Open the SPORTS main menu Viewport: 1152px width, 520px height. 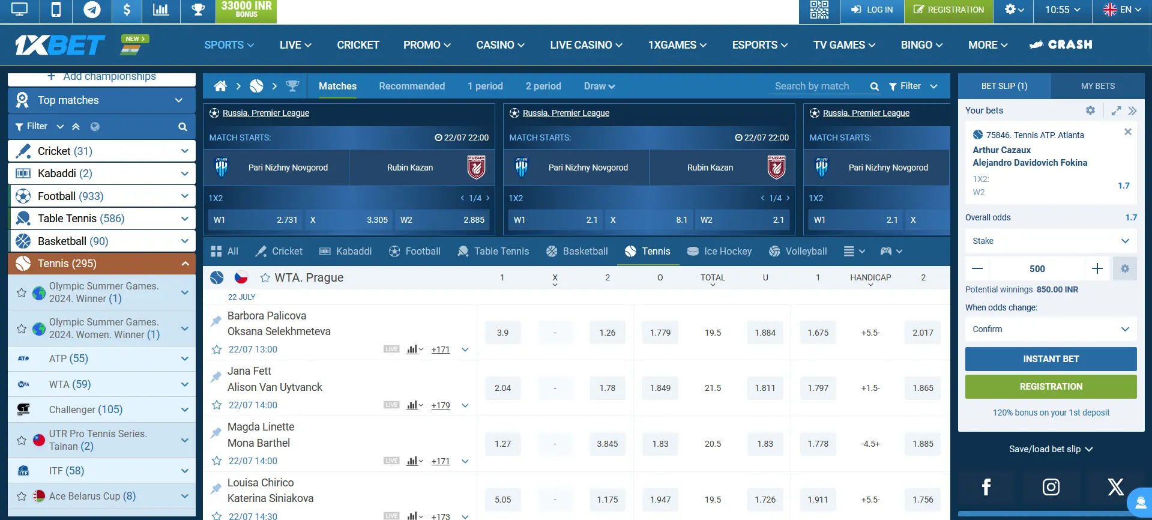(x=229, y=45)
